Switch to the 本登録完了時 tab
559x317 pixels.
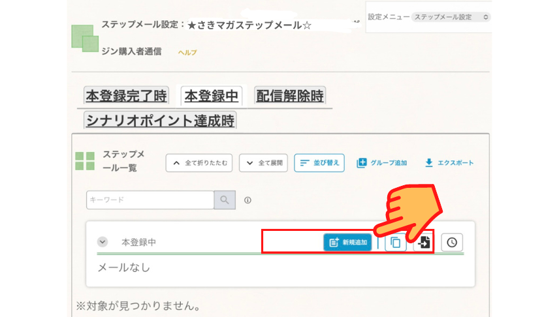click(x=126, y=96)
